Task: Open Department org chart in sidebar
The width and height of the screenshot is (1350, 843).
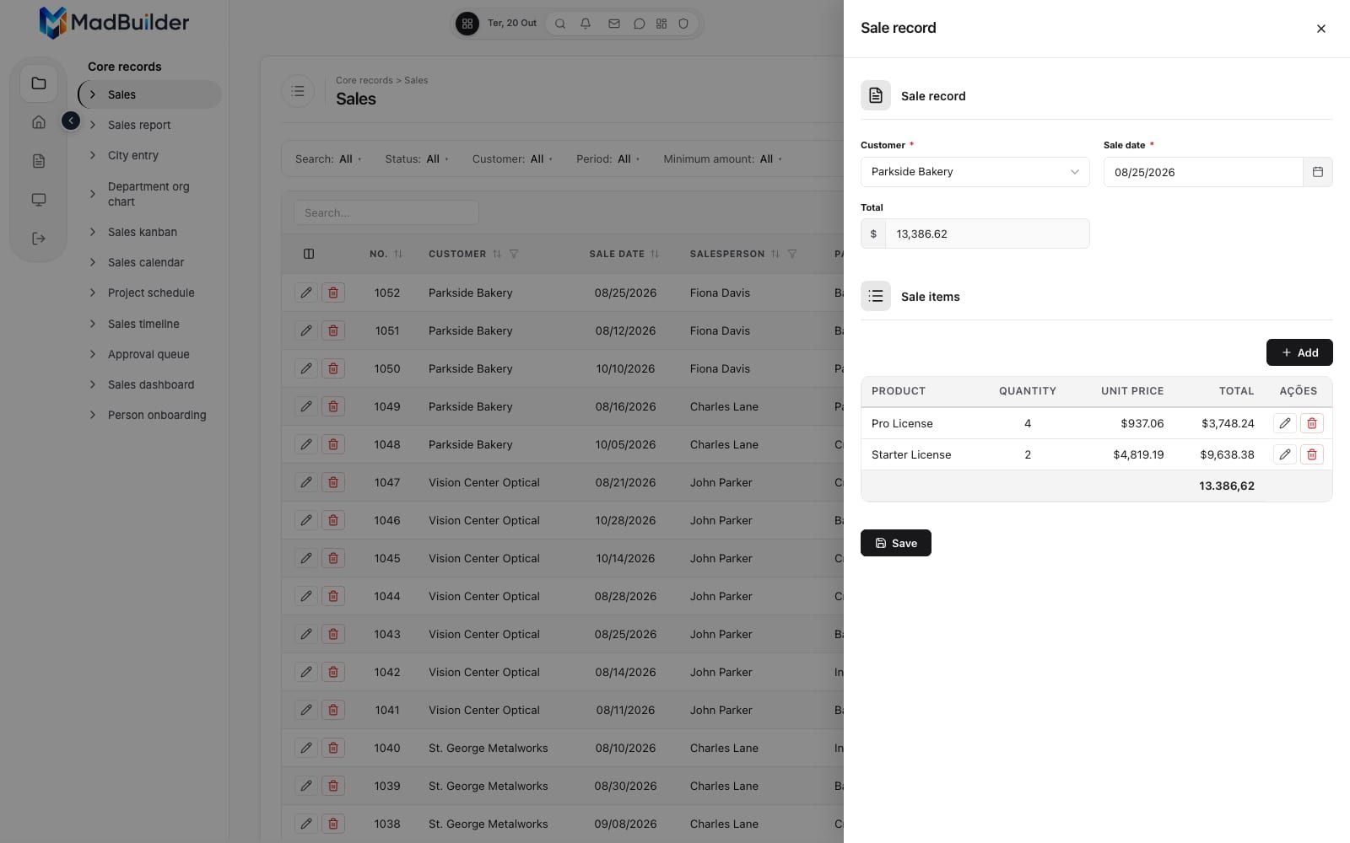Action: click(x=148, y=194)
